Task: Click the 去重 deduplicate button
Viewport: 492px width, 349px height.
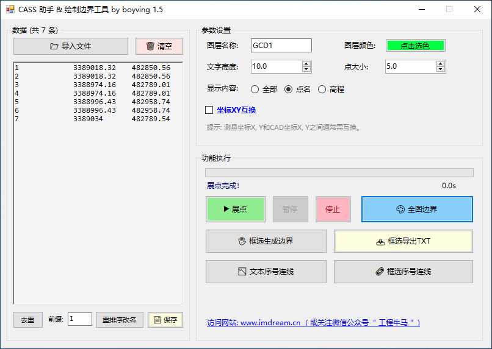Action: tap(28, 320)
